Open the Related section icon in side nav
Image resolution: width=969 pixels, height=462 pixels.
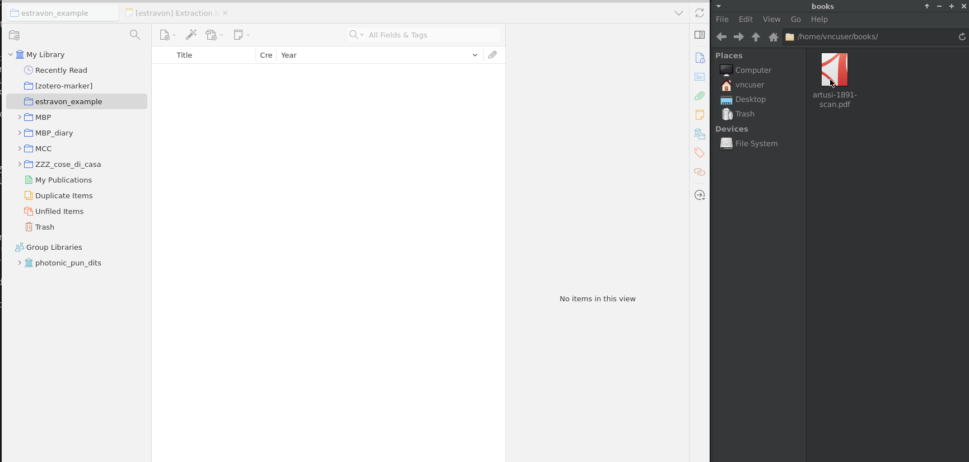point(700,172)
